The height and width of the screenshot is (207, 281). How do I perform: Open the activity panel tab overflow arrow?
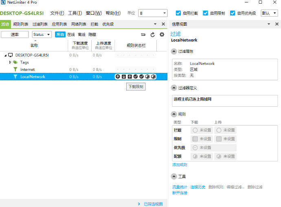pos(155,24)
